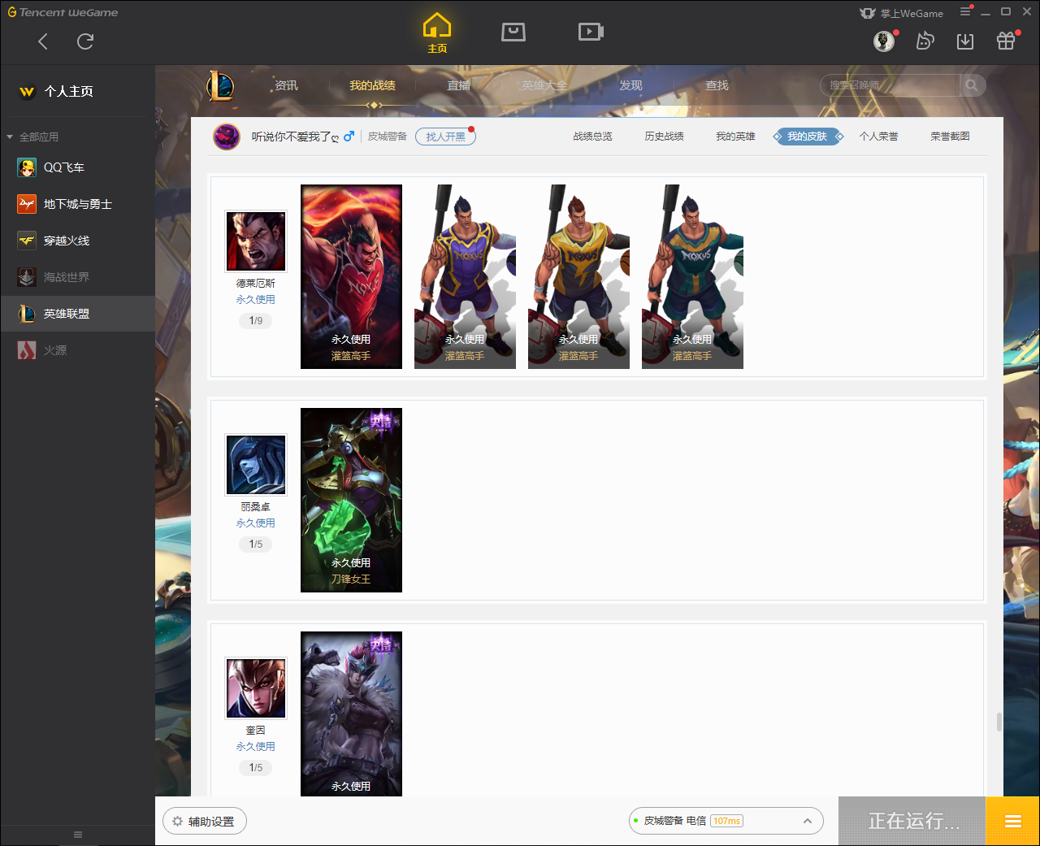Open the 英雄大全 tab

tap(544, 85)
